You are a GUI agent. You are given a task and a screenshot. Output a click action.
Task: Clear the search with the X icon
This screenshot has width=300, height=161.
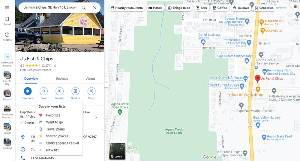point(95,7)
